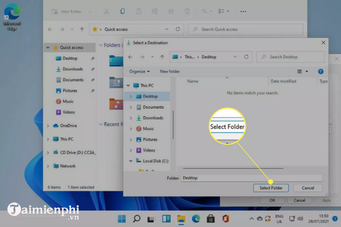The height and width of the screenshot is (227, 341).
Task: Go up one level in the dialog
Action: [x=162, y=57]
